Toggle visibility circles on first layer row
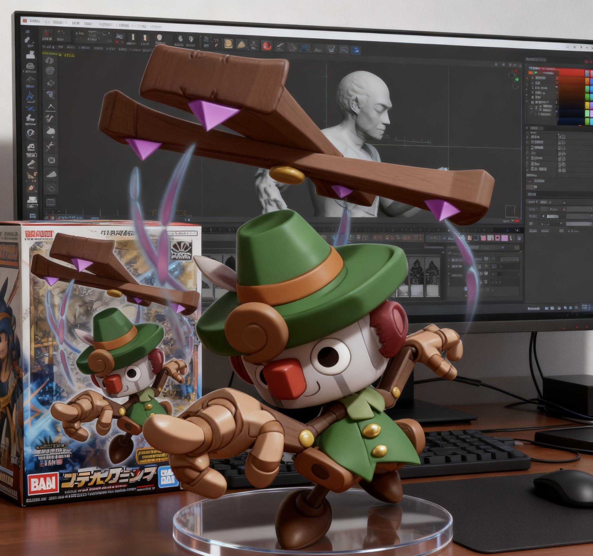Image resolution: width=593 pixels, height=556 pixels. (x=561, y=137)
